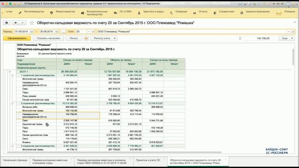Collapse the 1 отделение group
This screenshot has height=168, width=299.
(12, 76)
